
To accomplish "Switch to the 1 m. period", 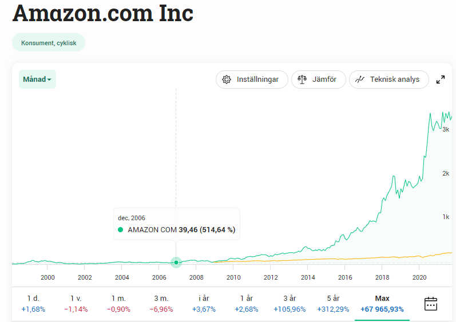I will pyautogui.click(x=118, y=304).
